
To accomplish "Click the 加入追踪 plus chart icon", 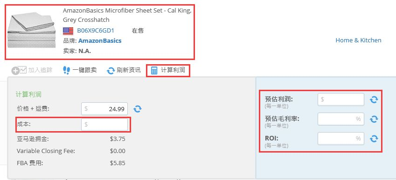I will tap(19, 70).
